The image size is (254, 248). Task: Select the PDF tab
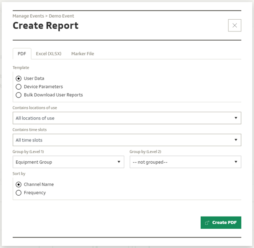point(21,54)
